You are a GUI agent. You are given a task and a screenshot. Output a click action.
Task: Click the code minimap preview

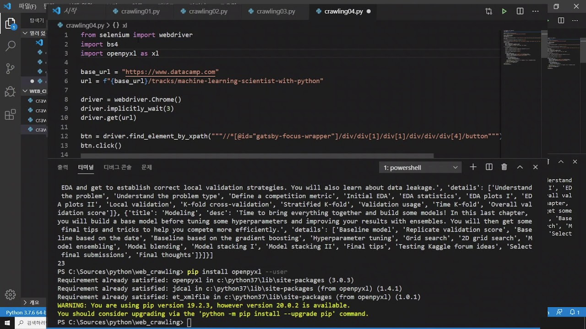click(521, 48)
